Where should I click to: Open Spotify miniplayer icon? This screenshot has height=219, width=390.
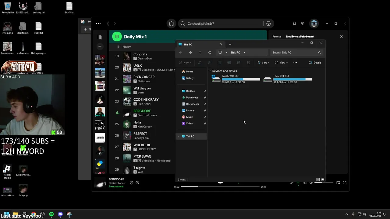[338, 183]
